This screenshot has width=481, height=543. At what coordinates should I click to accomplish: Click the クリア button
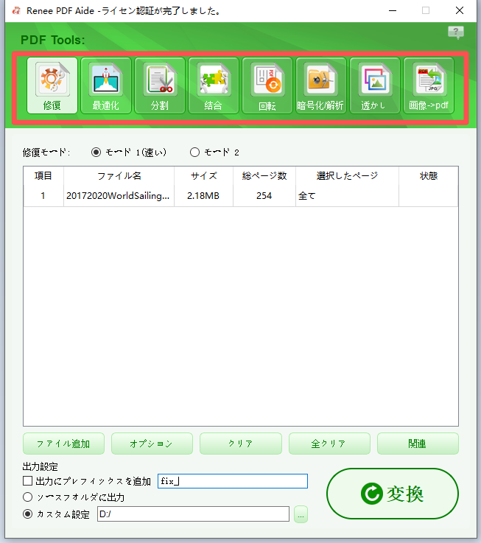pos(241,444)
